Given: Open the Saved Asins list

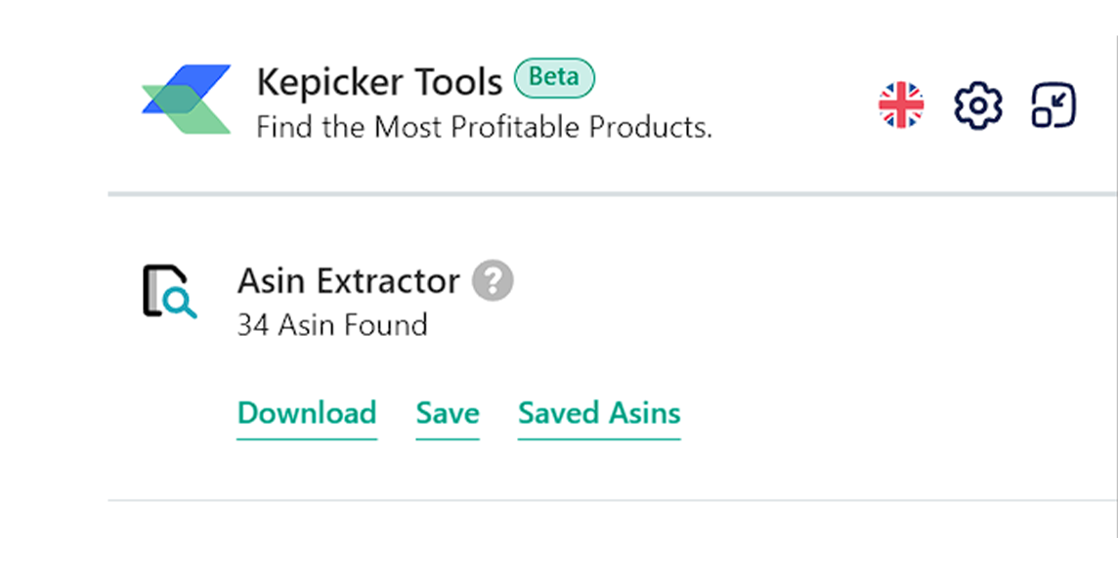Looking at the screenshot, I should pos(599,413).
